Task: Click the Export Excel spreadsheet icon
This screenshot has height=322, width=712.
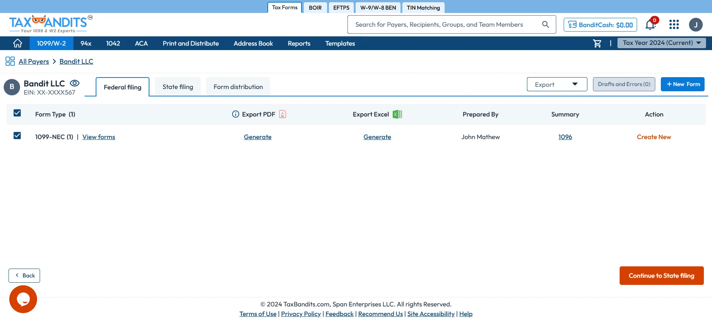Action: point(398,114)
